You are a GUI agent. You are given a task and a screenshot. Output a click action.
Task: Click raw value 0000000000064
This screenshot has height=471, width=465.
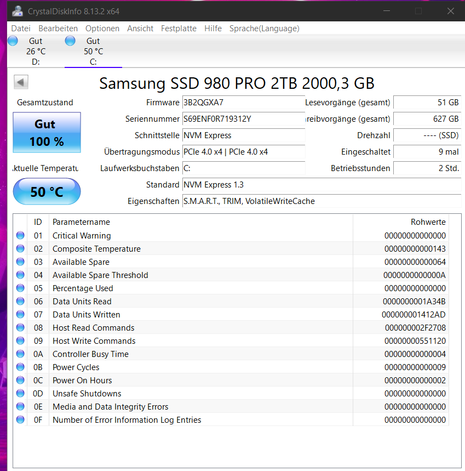[415, 262]
